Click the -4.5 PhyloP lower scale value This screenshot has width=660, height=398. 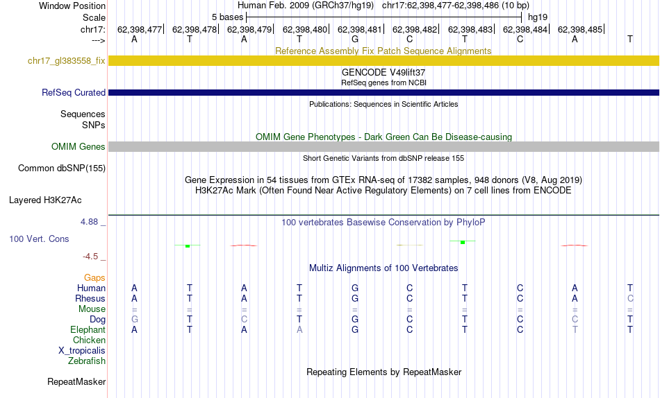(90, 257)
